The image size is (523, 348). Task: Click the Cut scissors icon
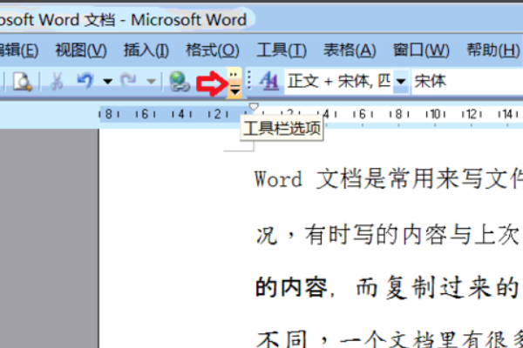pyautogui.click(x=57, y=82)
